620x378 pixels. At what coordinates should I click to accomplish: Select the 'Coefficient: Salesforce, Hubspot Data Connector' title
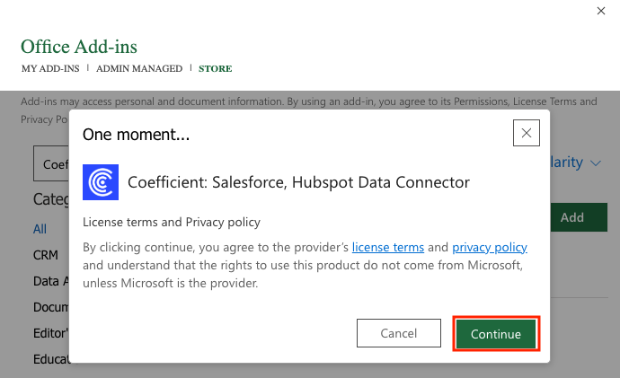click(x=298, y=182)
